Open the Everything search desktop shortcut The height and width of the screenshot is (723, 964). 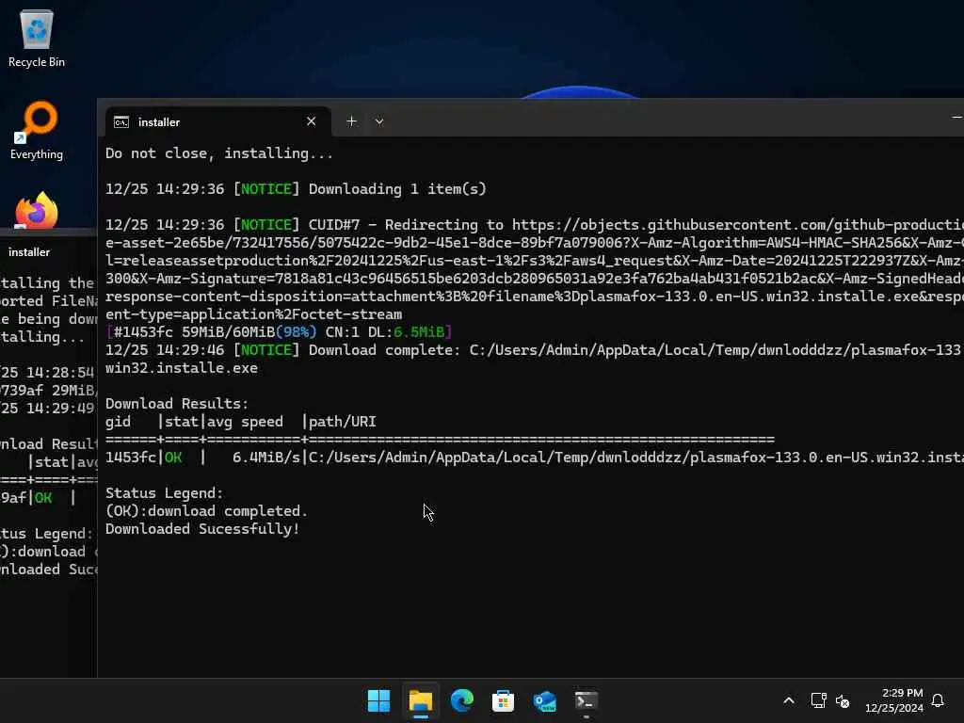(37, 130)
